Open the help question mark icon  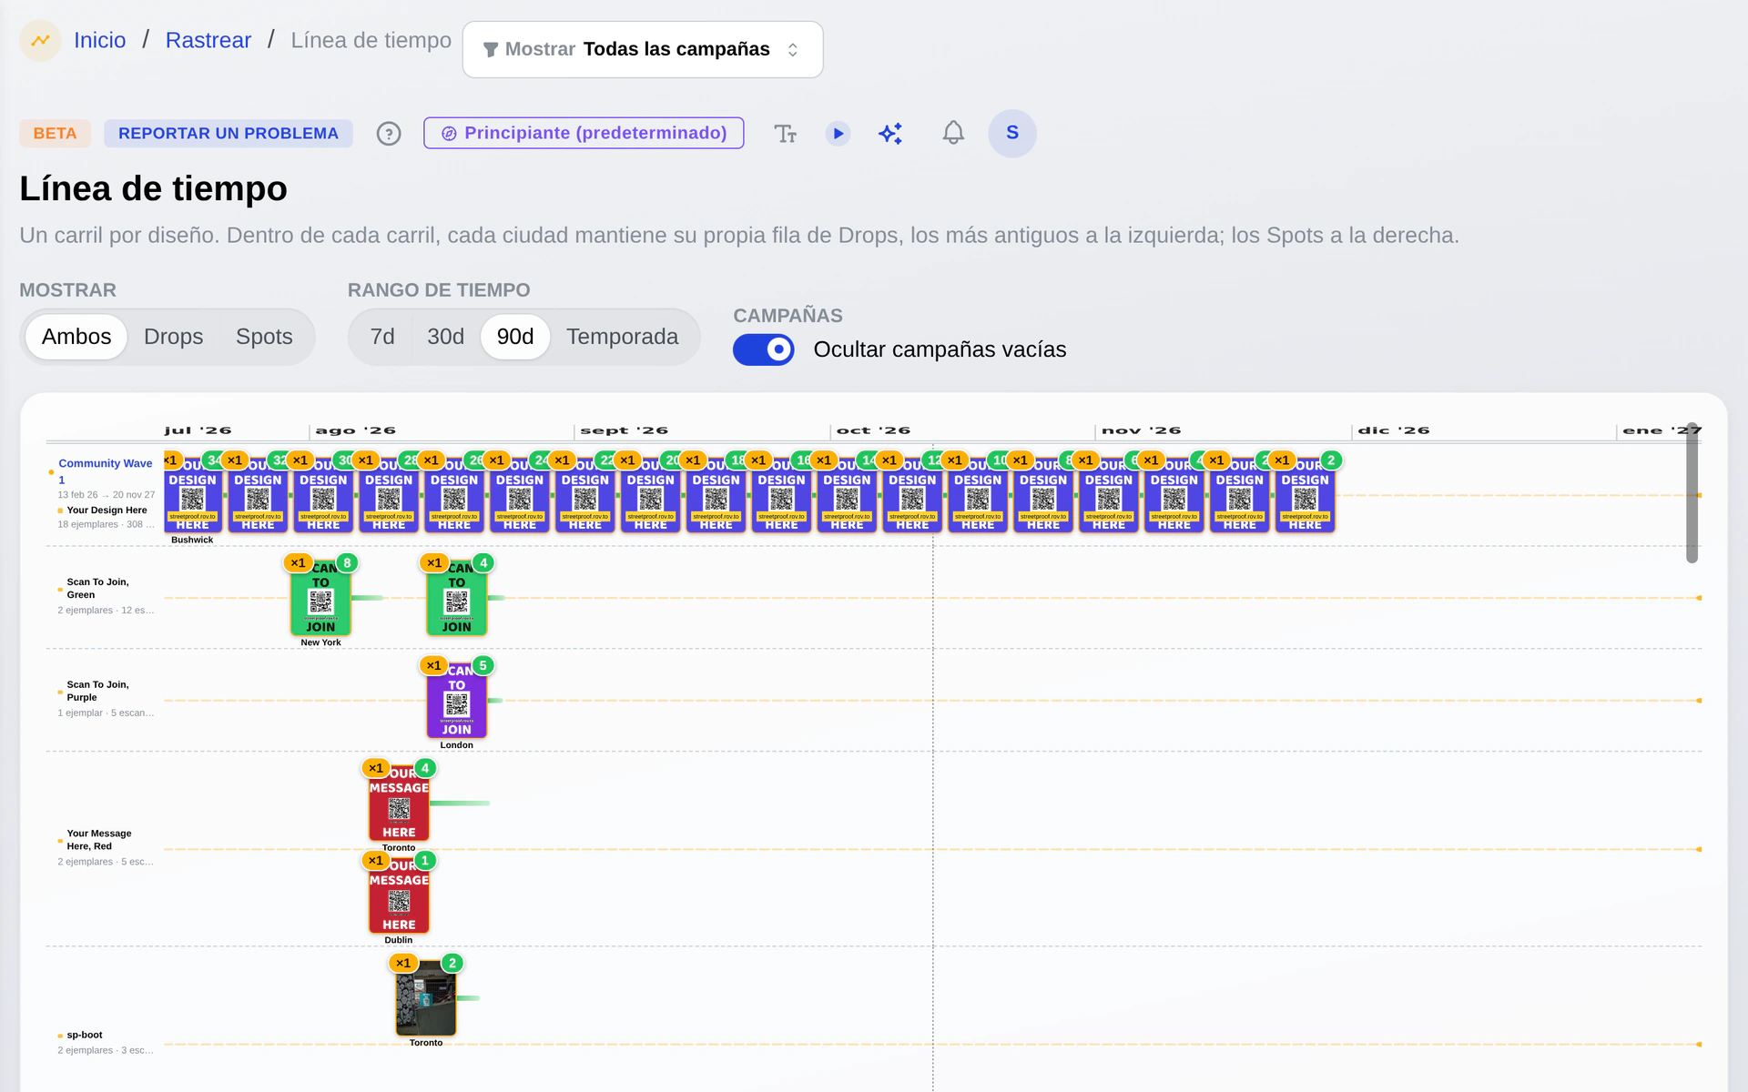[x=389, y=134]
